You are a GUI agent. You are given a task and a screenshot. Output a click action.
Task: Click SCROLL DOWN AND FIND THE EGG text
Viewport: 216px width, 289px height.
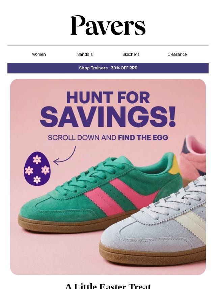click(108, 138)
